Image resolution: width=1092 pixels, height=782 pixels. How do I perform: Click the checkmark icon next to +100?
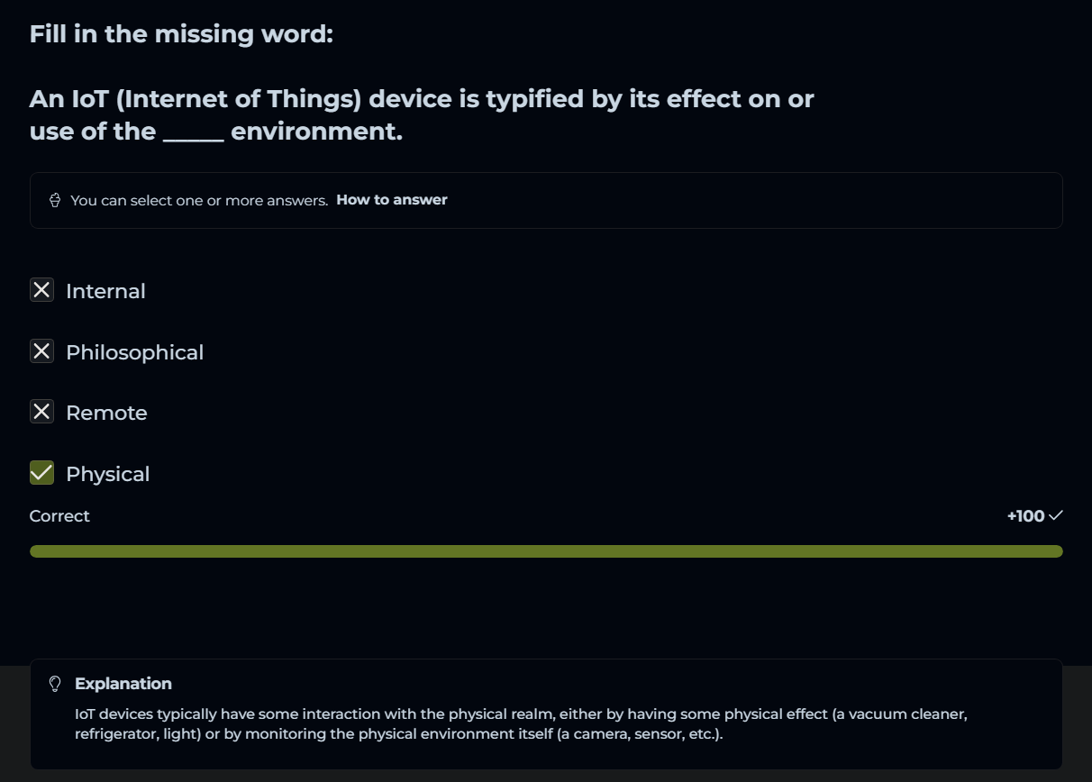[1056, 515]
